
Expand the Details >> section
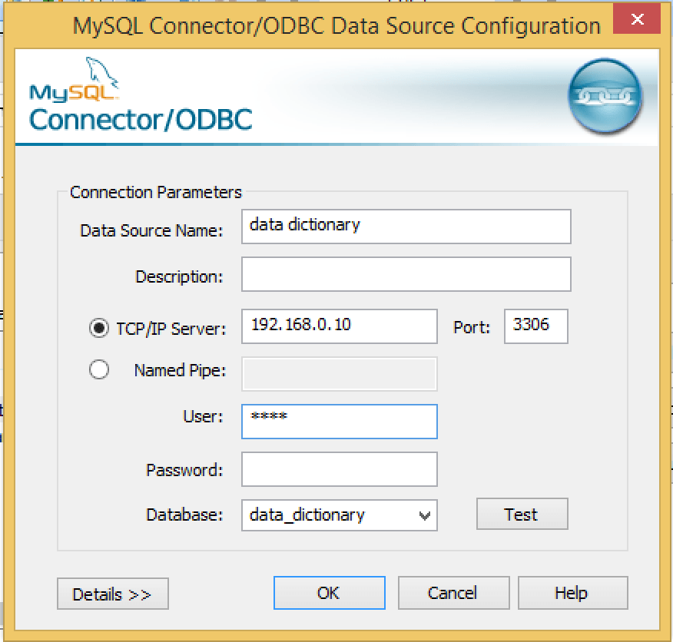(112, 594)
